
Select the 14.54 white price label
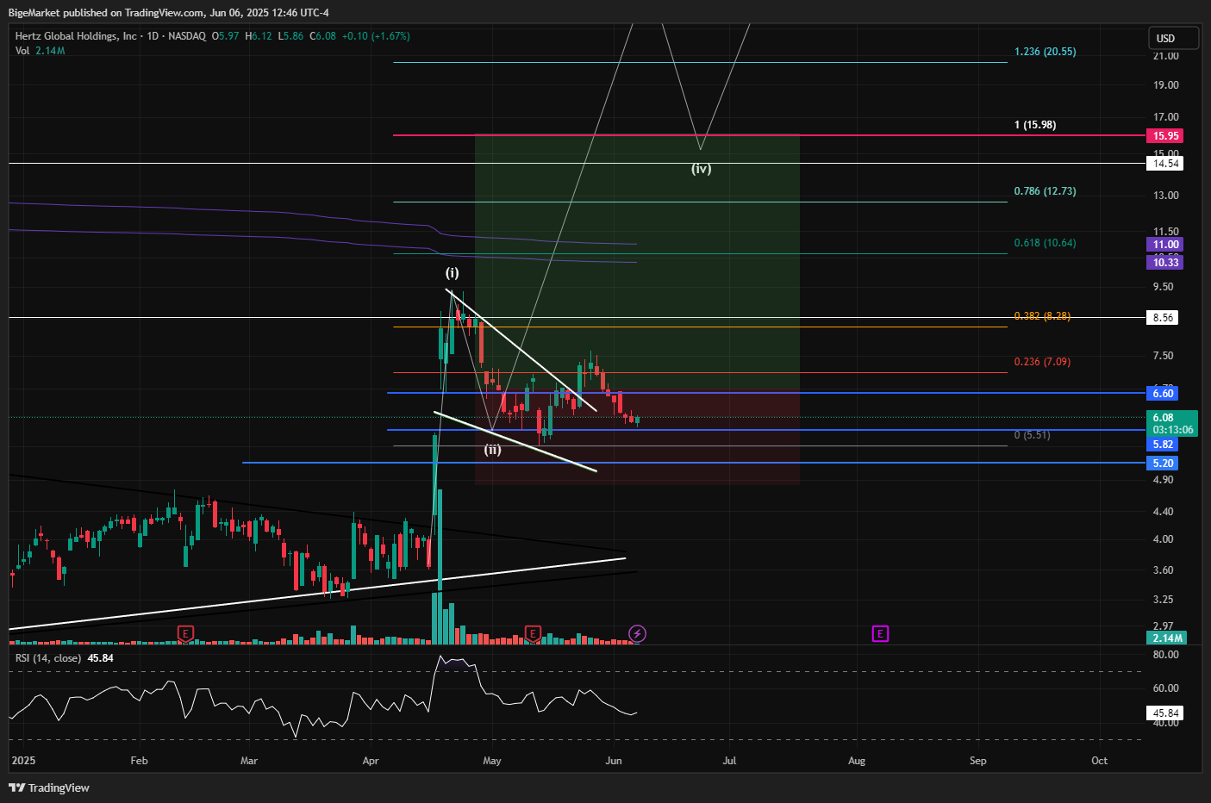pos(1165,164)
